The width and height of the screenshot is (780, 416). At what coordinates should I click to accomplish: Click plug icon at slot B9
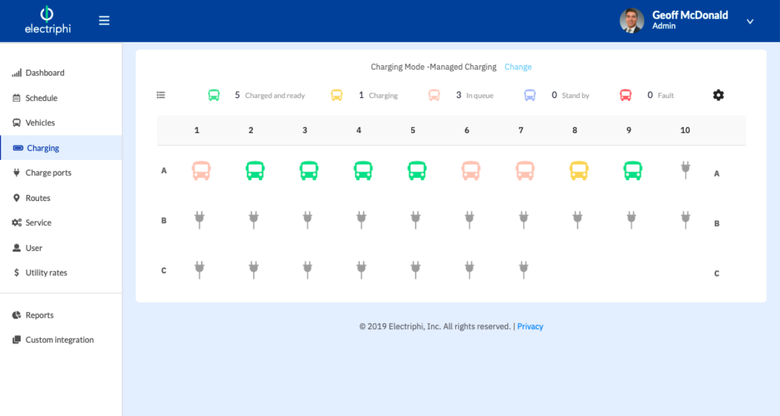631,220
